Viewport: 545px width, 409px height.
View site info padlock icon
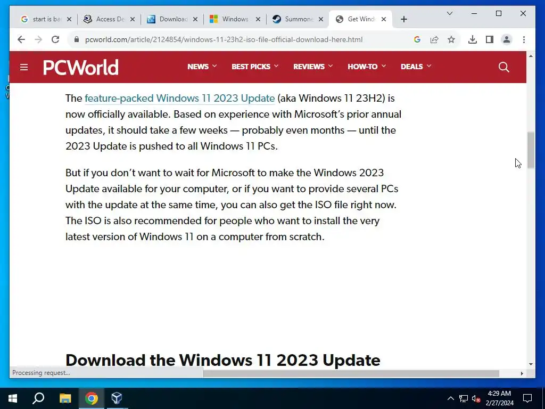(x=77, y=39)
